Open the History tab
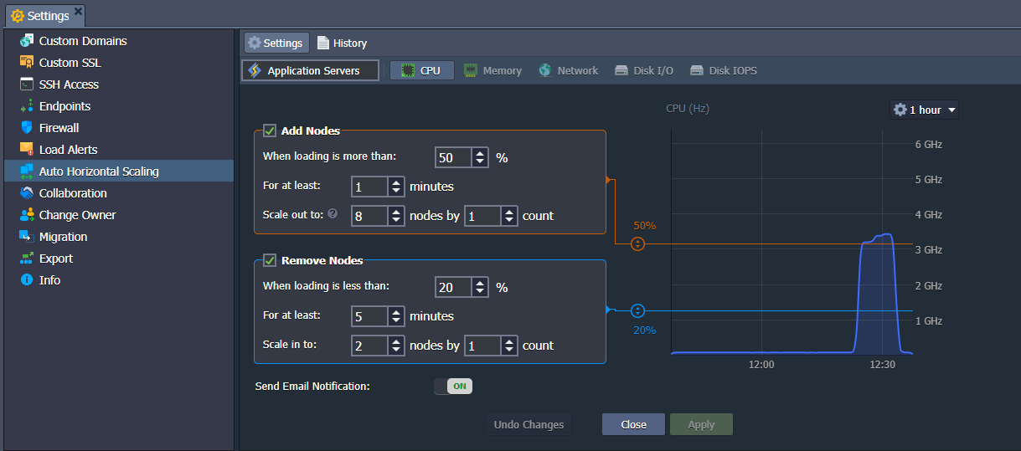This screenshot has width=1021, height=451. pos(342,44)
